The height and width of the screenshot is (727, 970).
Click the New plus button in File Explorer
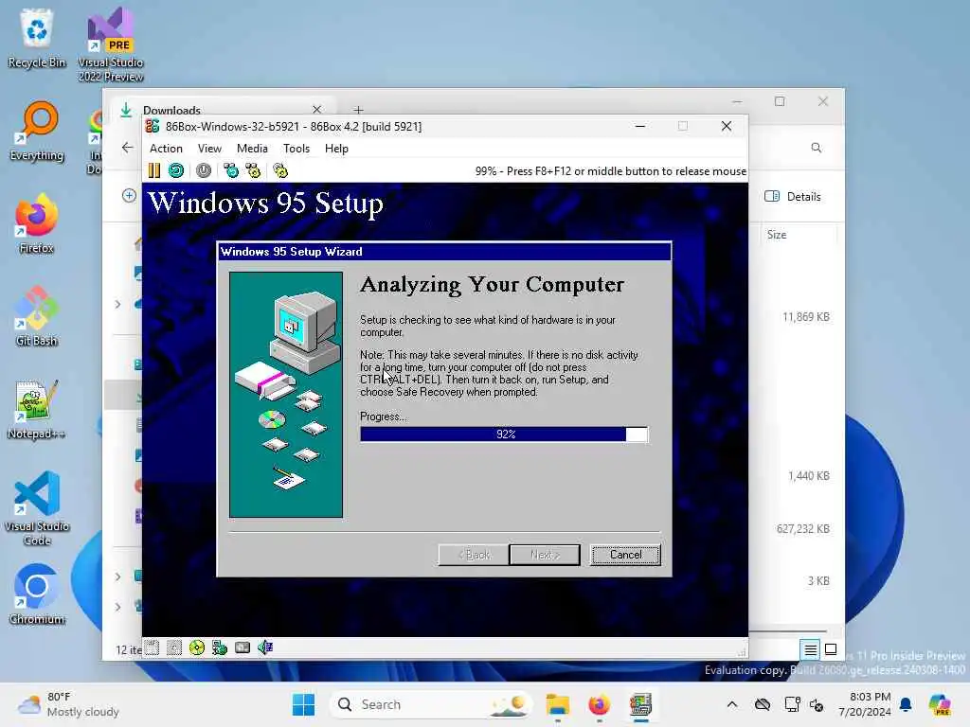pos(129,196)
